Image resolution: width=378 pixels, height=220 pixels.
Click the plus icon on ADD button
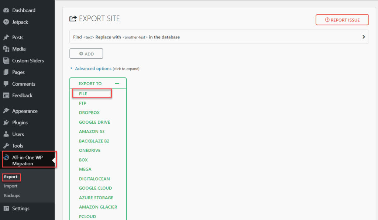pyautogui.click(x=81, y=54)
